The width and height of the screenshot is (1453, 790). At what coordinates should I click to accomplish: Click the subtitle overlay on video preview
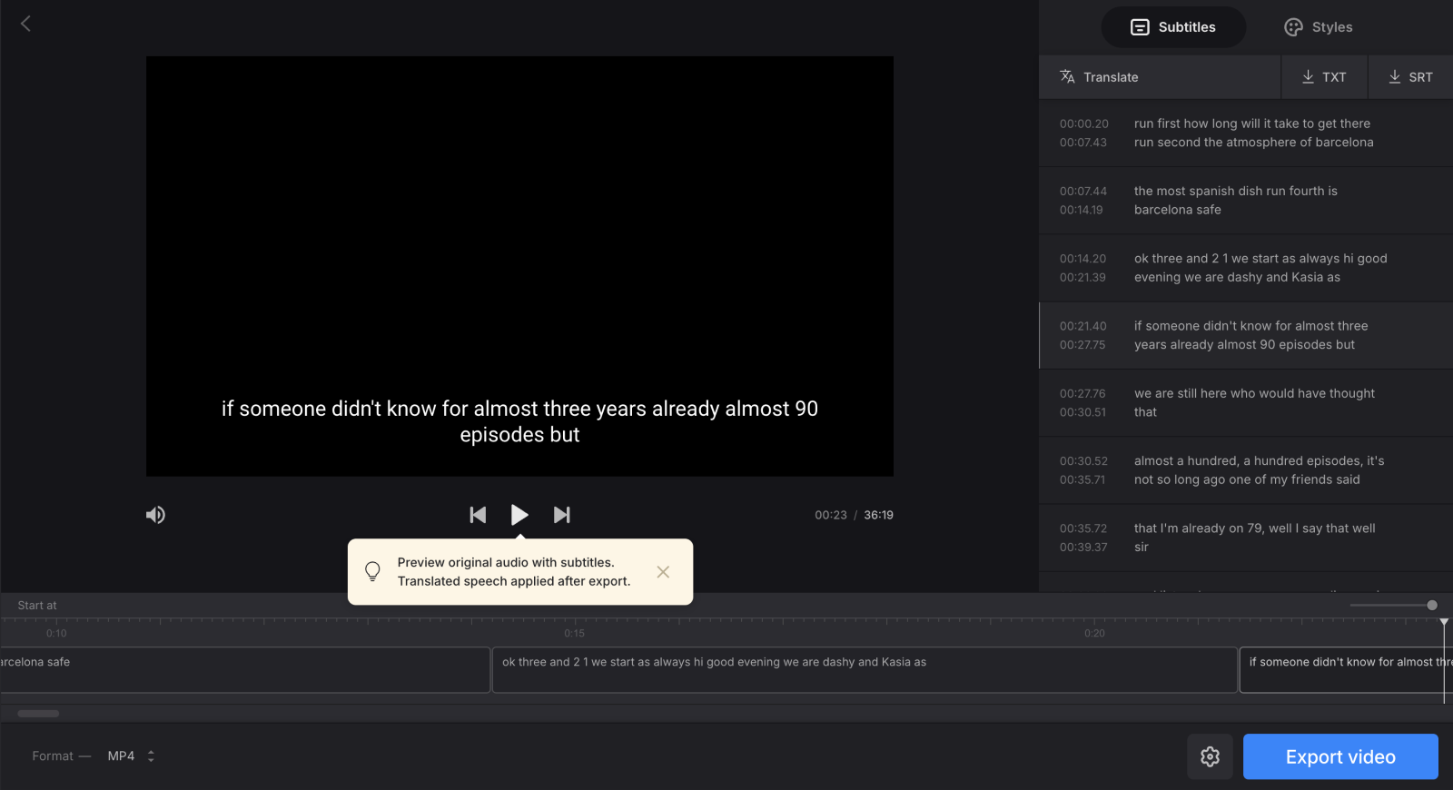tap(519, 422)
